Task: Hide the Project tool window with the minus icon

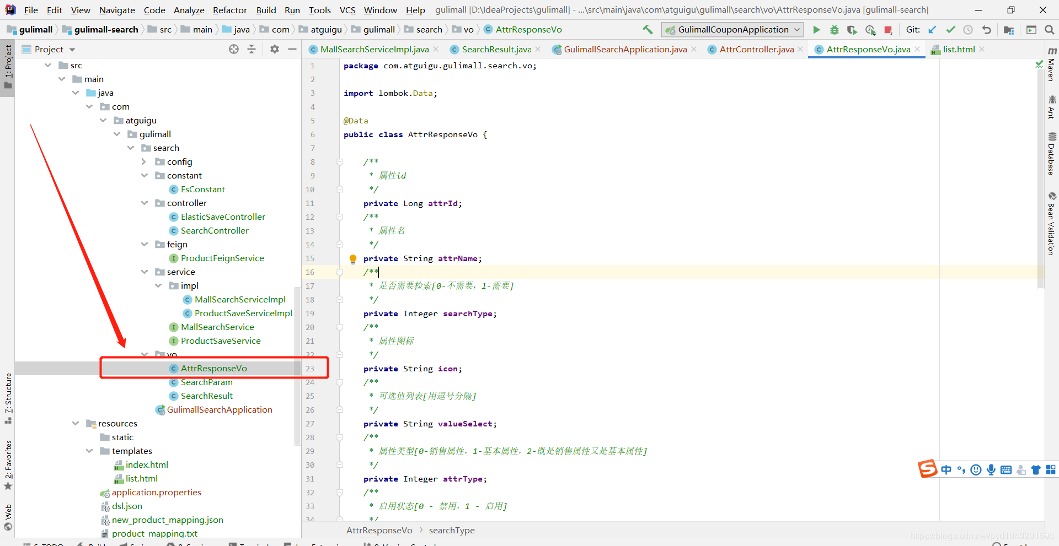Action: pyautogui.click(x=292, y=49)
